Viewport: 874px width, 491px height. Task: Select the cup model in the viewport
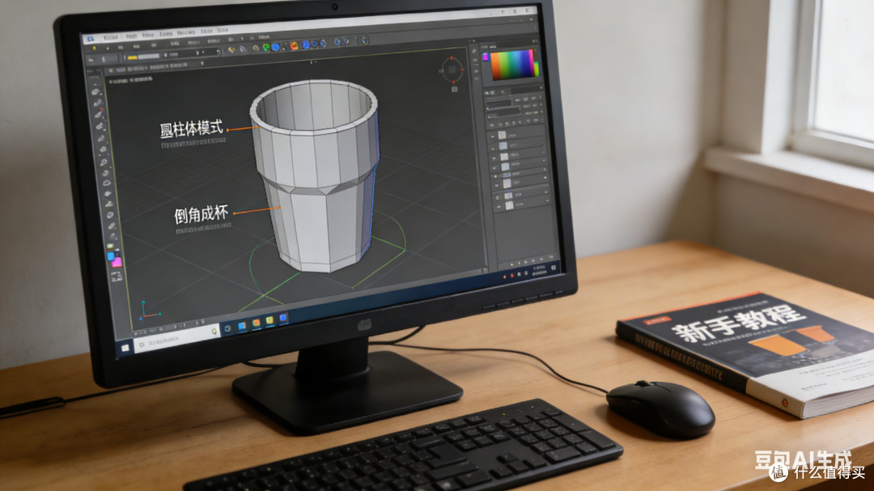(316, 176)
